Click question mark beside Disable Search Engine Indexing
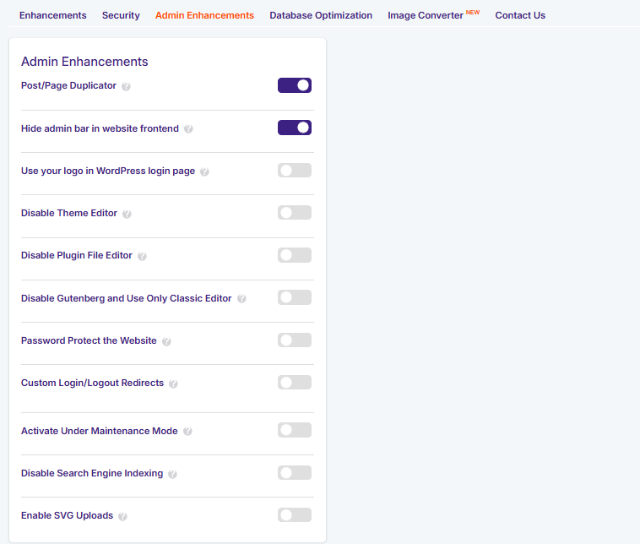This screenshot has width=640, height=544. point(172,474)
